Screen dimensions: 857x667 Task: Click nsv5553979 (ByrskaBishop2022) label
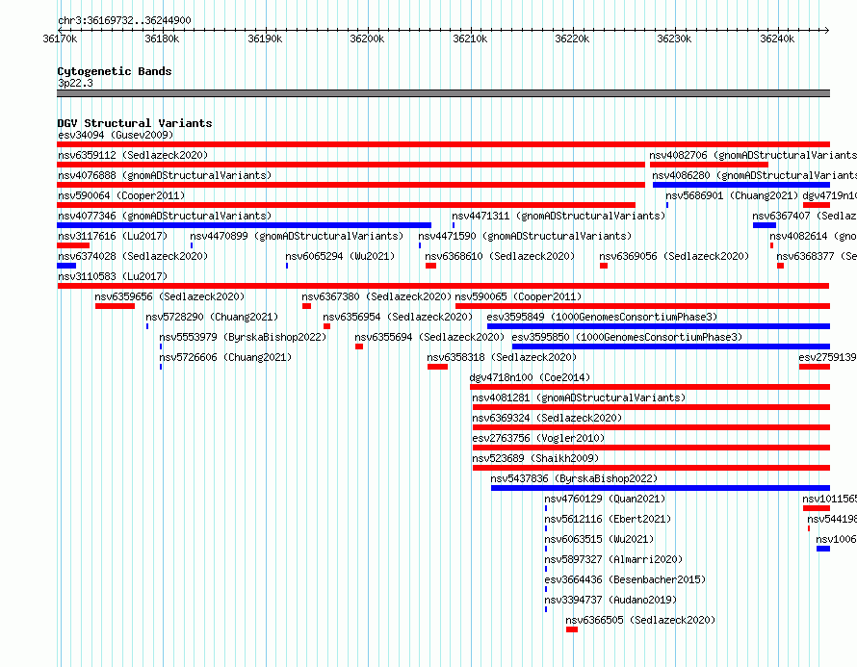tap(243, 337)
